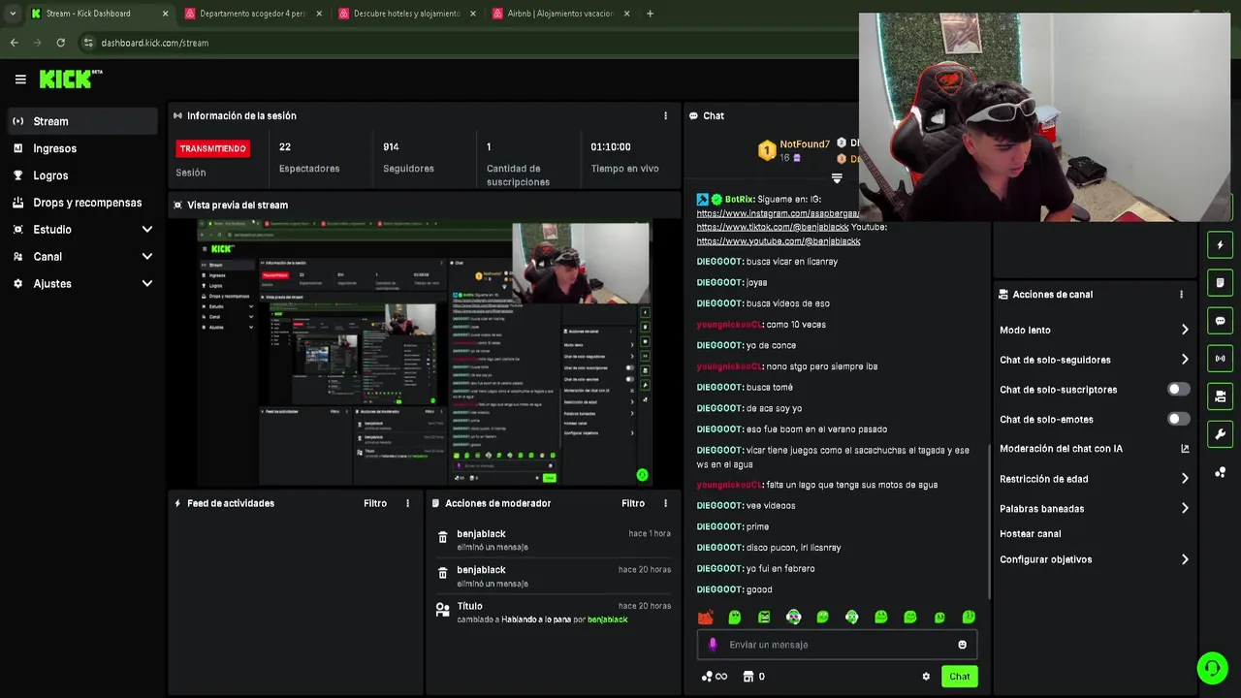This screenshot has height=698, width=1241.
Task: Switch to Descubre hoteles browser tab
Action: [x=406, y=14]
